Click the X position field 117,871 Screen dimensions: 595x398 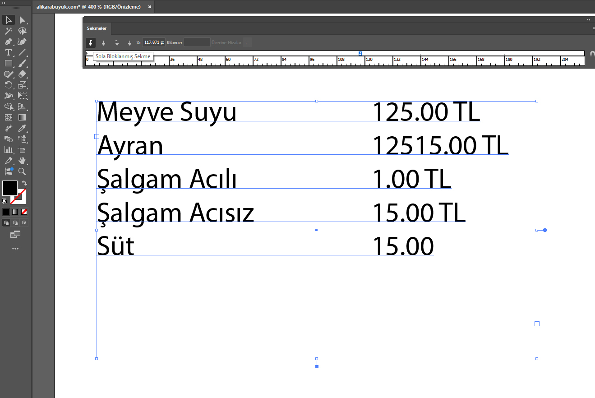154,42
